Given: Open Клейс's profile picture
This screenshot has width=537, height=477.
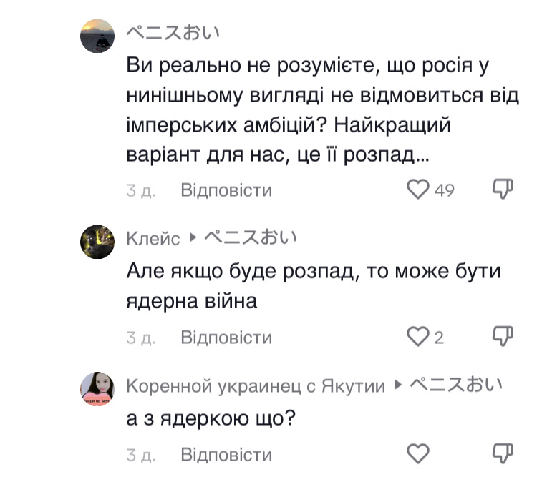Looking at the screenshot, I should pyautogui.click(x=97, y=240).
